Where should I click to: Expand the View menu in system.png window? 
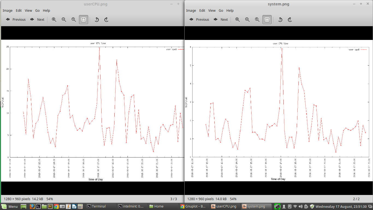coord(212,10)
